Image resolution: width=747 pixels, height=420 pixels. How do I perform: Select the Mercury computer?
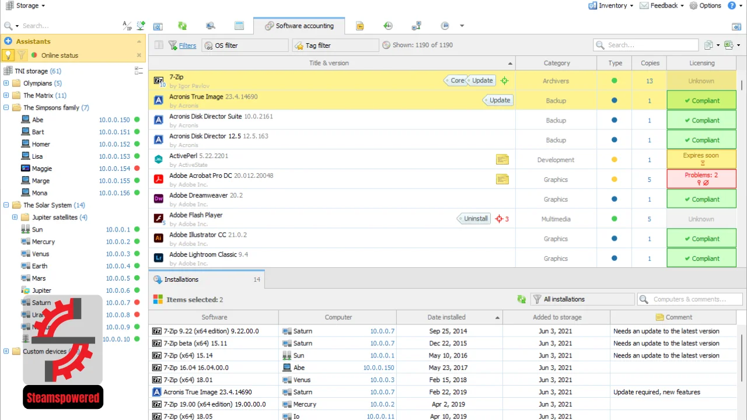coord(43,242)
